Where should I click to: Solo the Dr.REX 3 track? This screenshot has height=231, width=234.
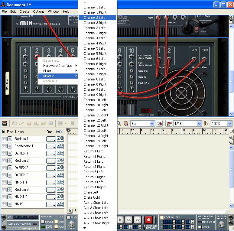(62, 174)
